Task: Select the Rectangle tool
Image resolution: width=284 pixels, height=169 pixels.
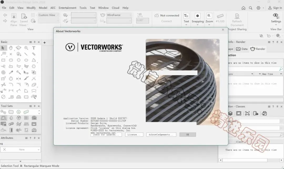Action: point(3,60)
